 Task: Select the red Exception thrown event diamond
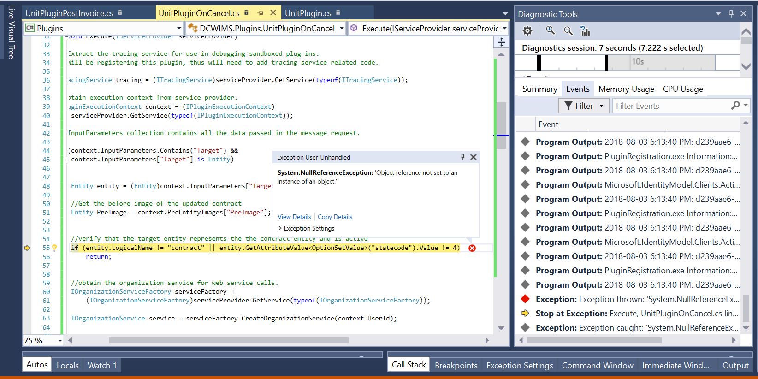pyautogui.click(x=525, y=299)
